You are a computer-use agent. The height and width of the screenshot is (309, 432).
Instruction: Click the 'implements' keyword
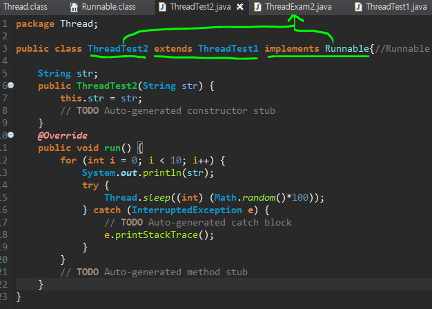point(292,49)
